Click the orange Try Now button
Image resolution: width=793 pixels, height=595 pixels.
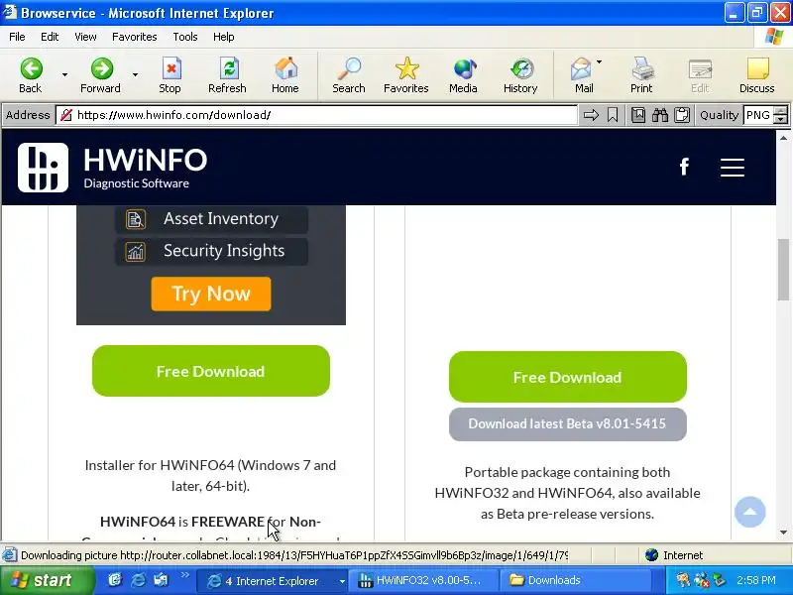(x=211, y=294)
